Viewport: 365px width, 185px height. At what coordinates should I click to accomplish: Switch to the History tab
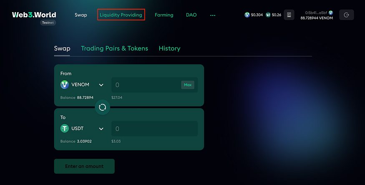169,48
